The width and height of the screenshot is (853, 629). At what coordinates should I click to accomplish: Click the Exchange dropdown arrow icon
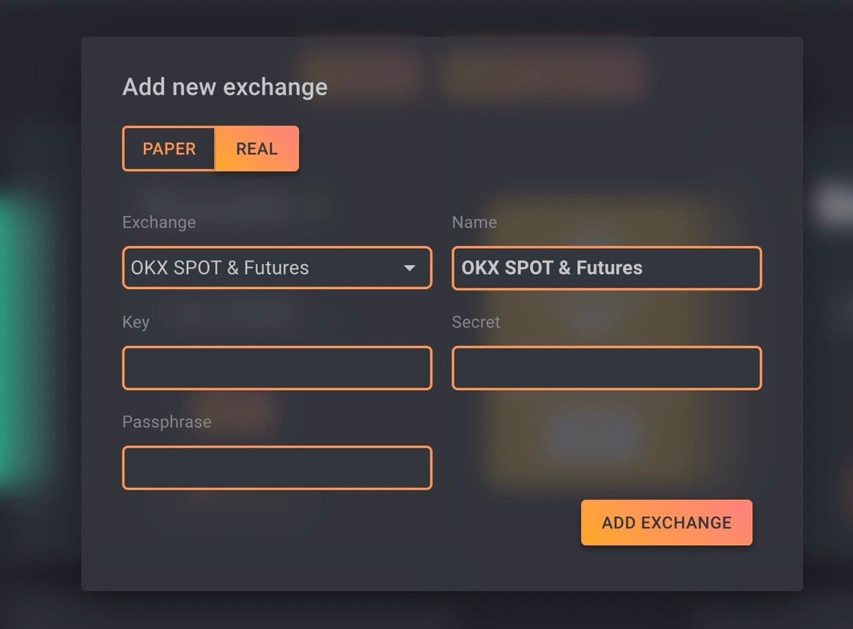(x=410, y=268)
